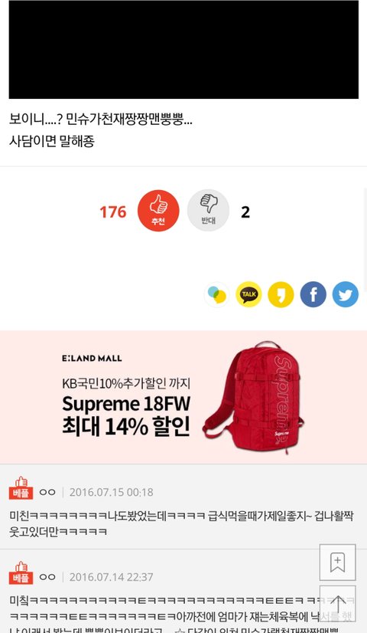Click the 176 recommend count
Image resolution: width=367 pixels, height=633 pixels.
pos(113,212)
